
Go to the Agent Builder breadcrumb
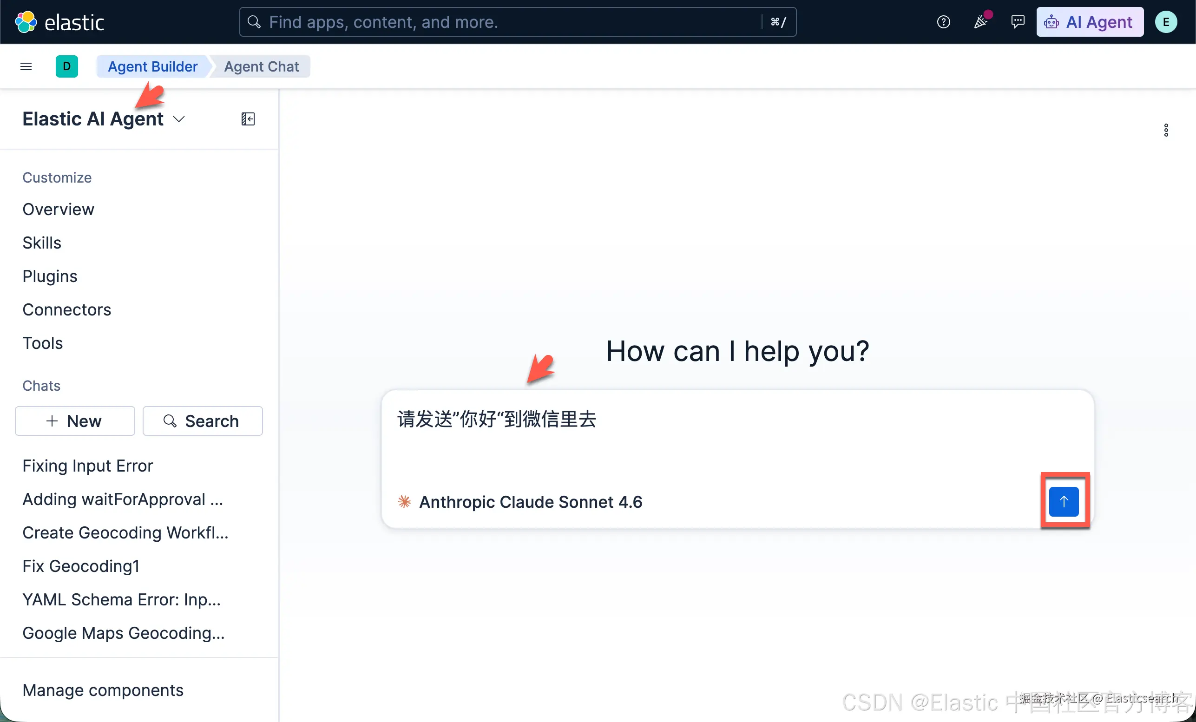(152, 66)
